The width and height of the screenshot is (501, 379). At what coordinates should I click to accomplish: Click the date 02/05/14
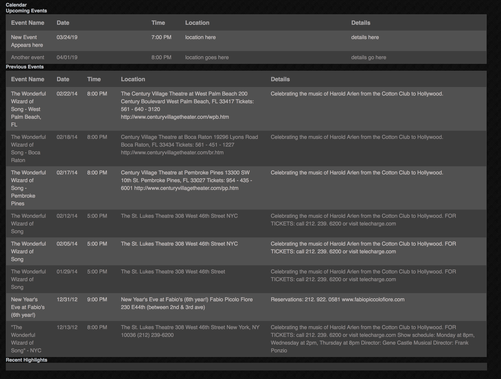click(67, 244)
